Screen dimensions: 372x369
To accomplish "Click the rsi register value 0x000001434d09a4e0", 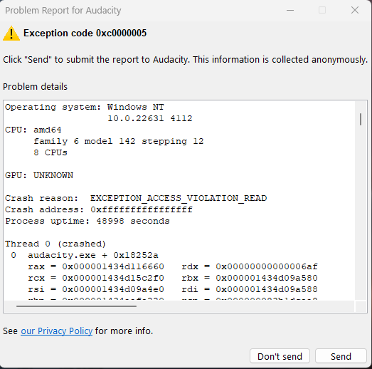I will tap(113, 289).
